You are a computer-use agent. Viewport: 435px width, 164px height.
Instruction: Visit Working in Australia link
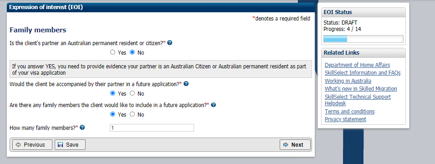click(x=348, y=81)
